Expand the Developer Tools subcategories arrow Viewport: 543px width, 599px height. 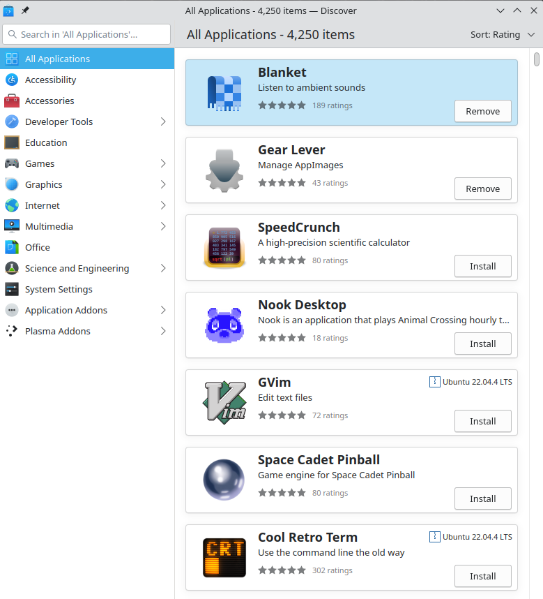point(163,121)
